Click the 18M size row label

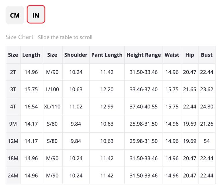13,158
